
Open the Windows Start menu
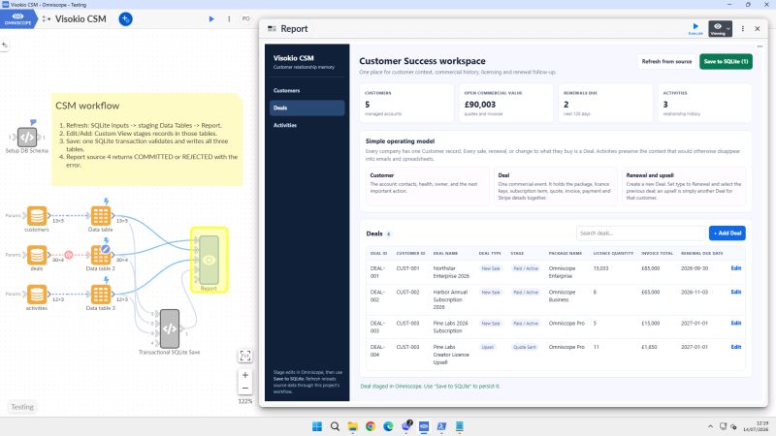pos(317,426)
